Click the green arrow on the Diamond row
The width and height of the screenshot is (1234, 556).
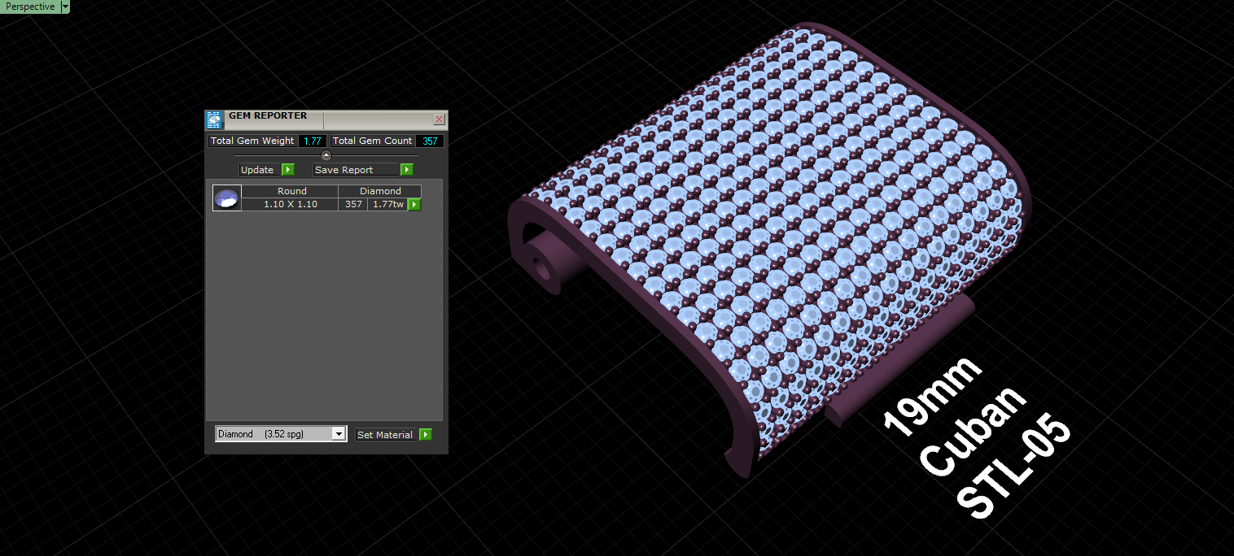tap(414, 205)
